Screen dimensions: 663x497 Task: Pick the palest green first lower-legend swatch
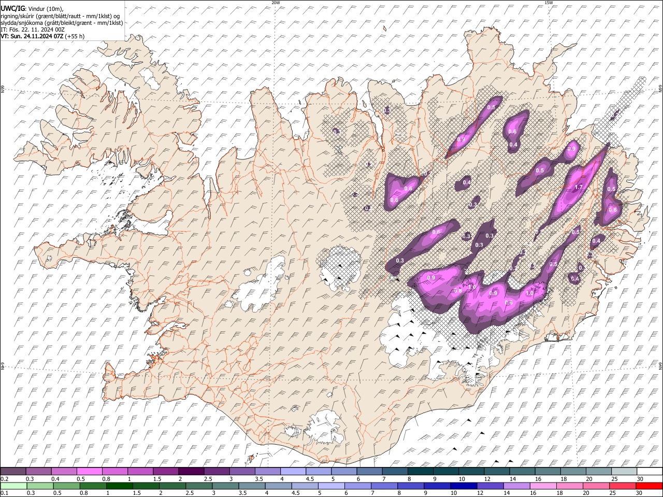pyautogui.click(x=13, y=486)
